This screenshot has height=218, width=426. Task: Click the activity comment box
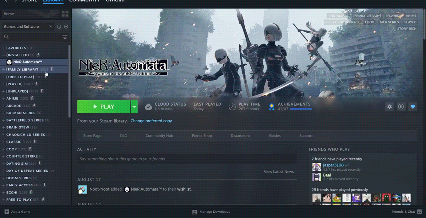187,159
